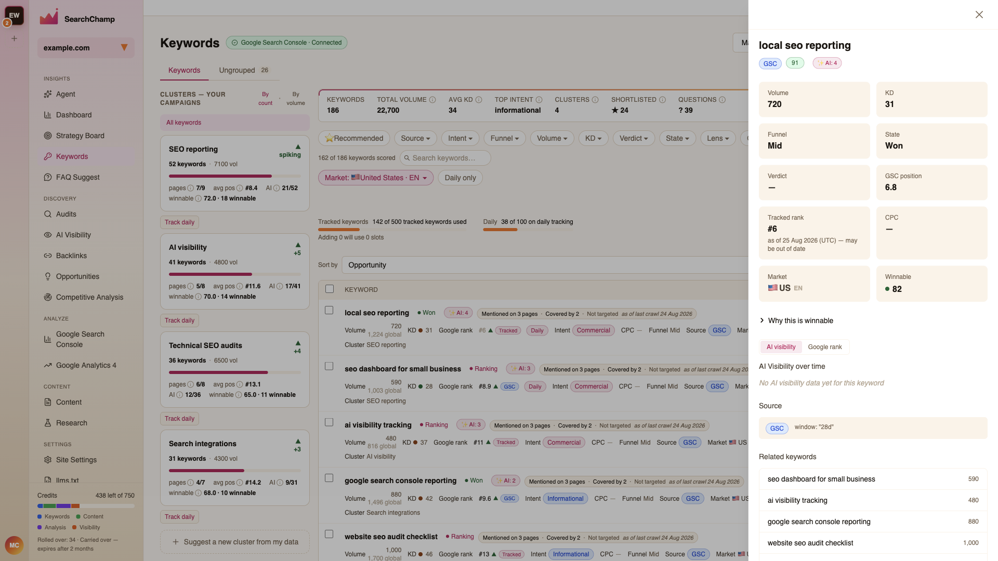Open the Source filter dropdown
The height and width of the screenshot is (561, 998).
pyautogui.click(x=415, y=138)
